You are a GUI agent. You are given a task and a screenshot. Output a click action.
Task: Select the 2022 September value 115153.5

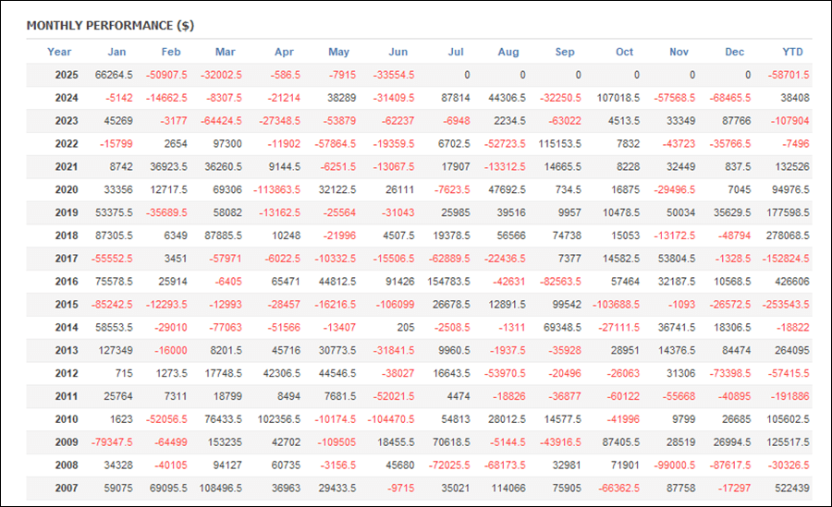(x=560, y=144)
